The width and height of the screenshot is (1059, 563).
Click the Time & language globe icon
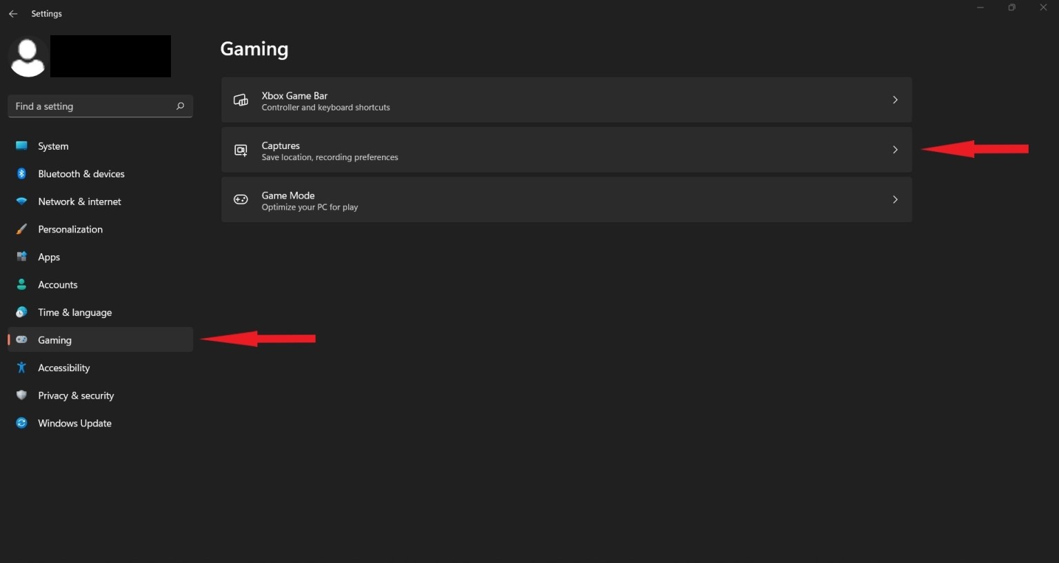pos(21,312)
